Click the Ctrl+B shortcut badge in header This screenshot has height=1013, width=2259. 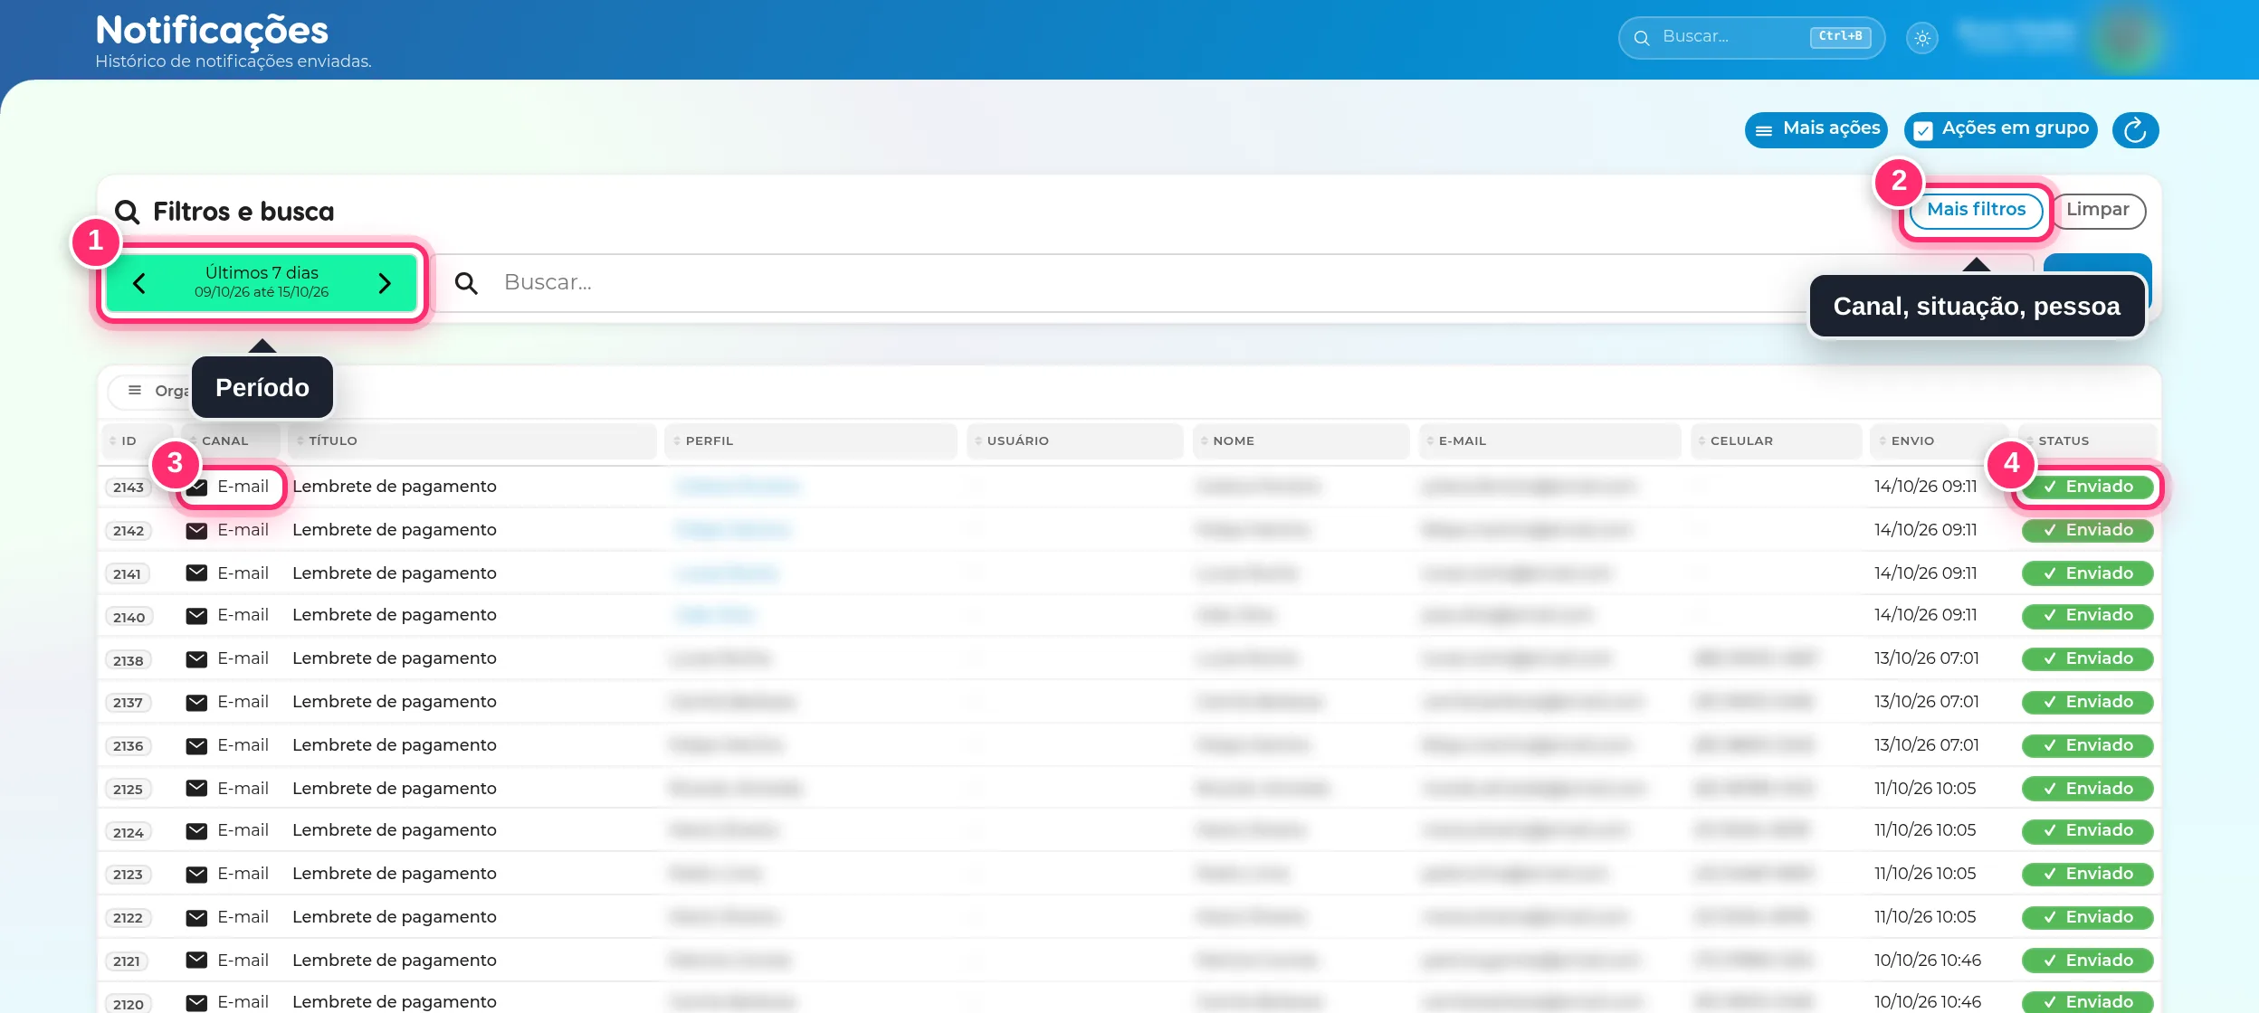pos(1840,37)
